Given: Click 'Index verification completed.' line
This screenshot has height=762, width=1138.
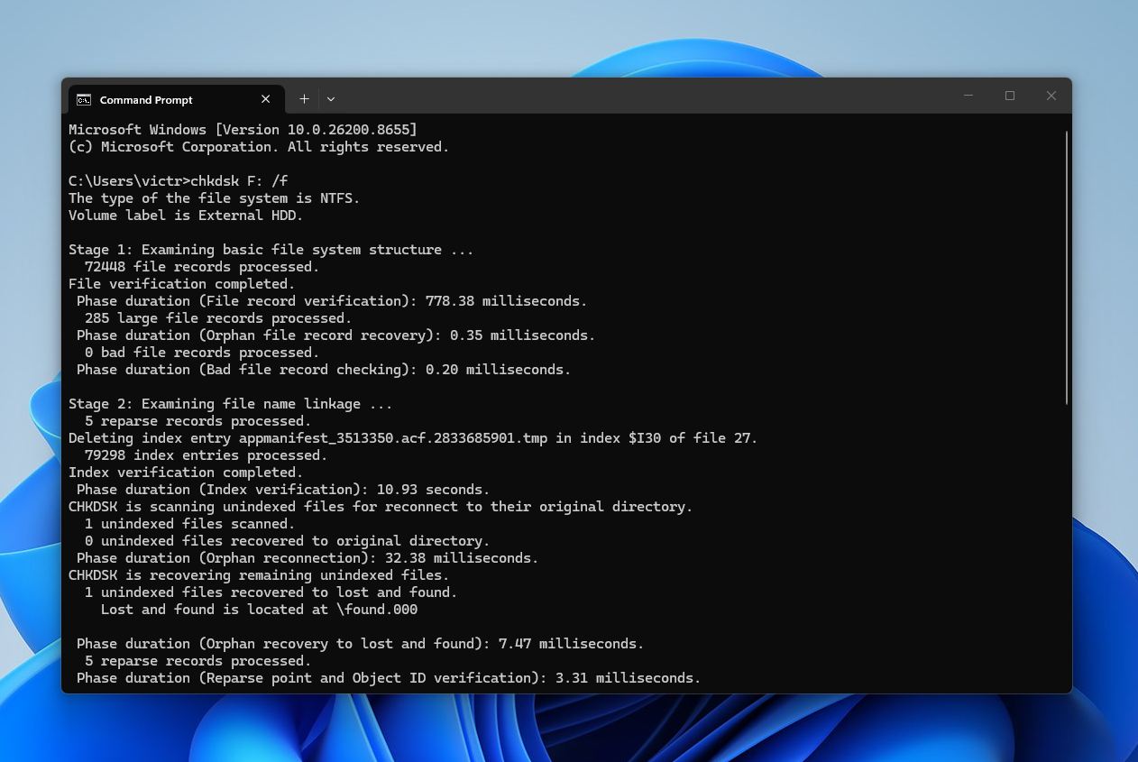Looking at the screenshot, I should pos(186,473).
